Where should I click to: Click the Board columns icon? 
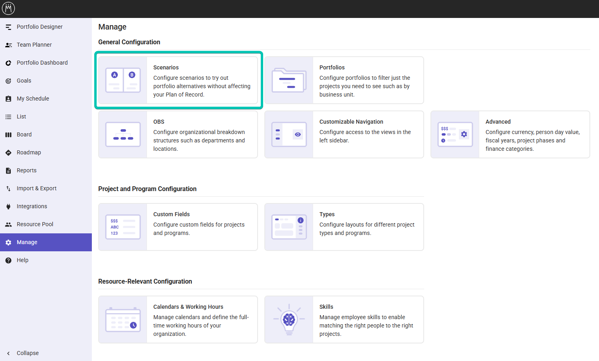point(8,135)
